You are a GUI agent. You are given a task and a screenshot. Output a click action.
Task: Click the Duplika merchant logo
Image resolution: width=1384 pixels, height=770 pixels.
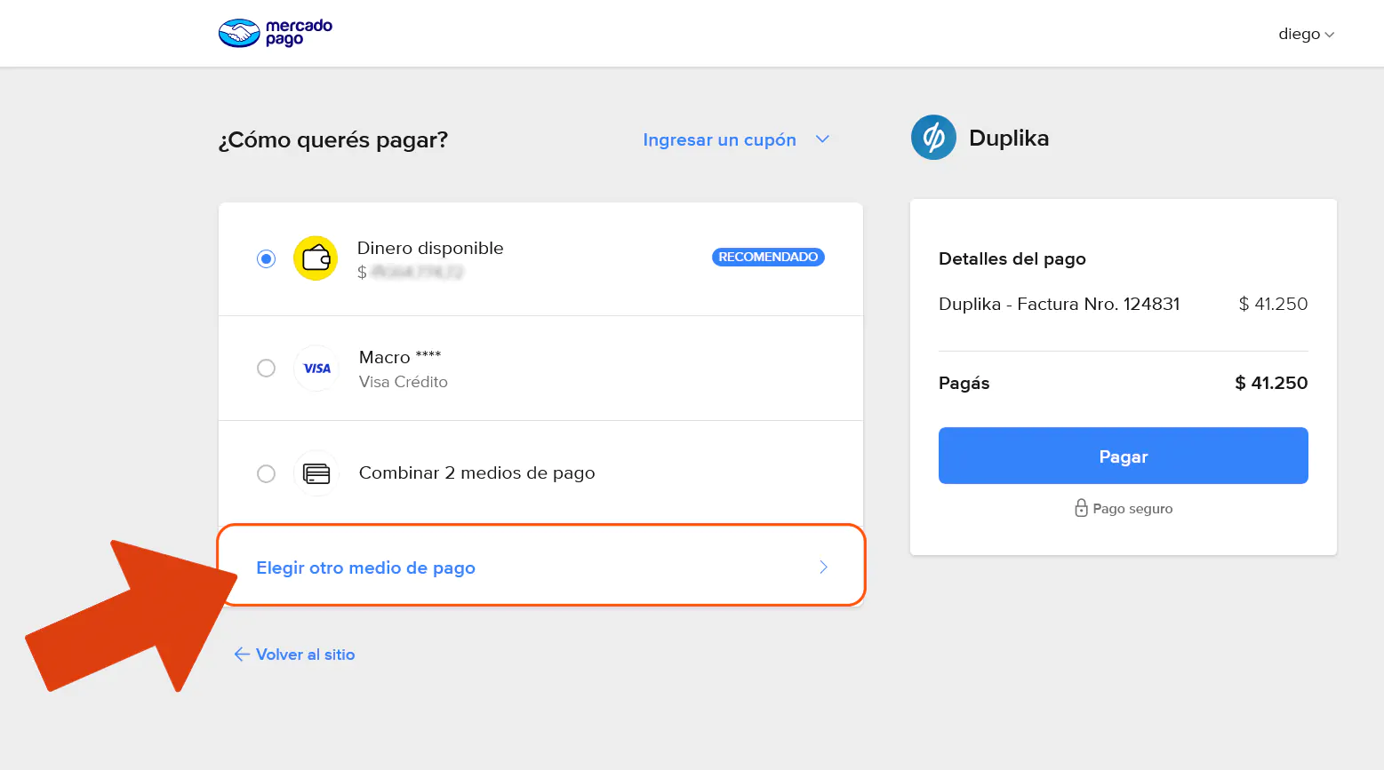click(932, 138)
